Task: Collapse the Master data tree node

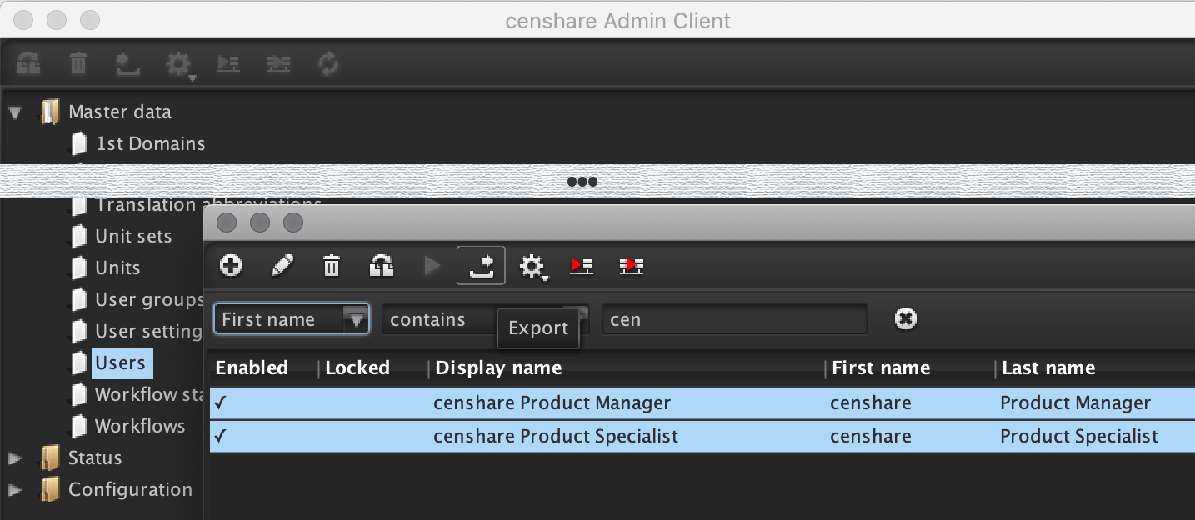Action: tap(15, 112)
